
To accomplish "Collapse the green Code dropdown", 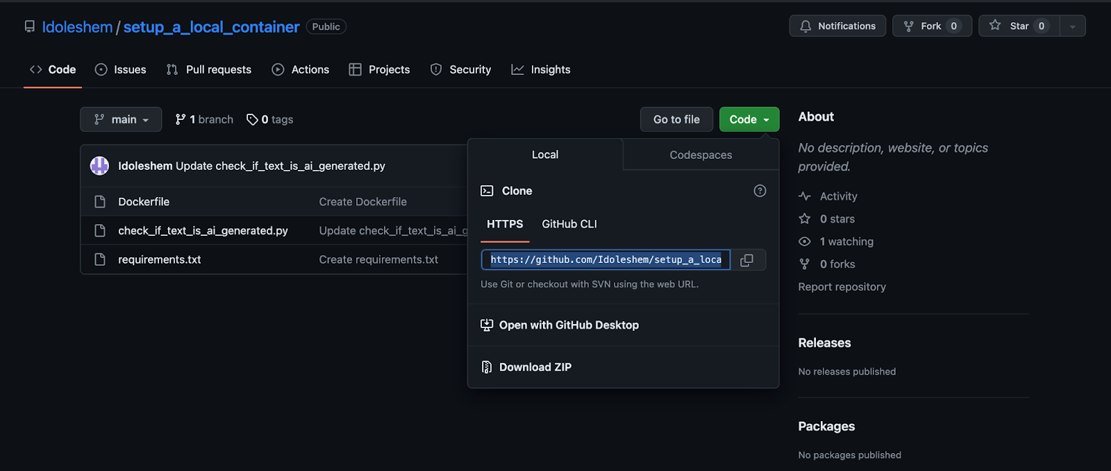I will point(749,119).
